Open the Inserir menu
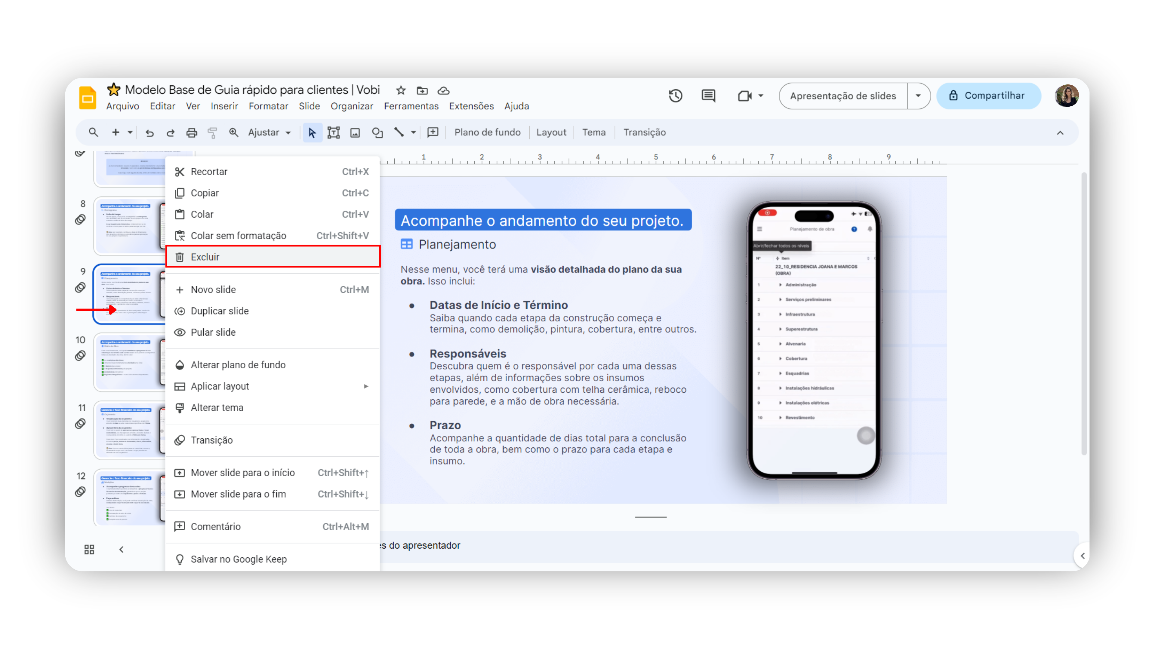The image size is (1155, 649). coord(224,106)
